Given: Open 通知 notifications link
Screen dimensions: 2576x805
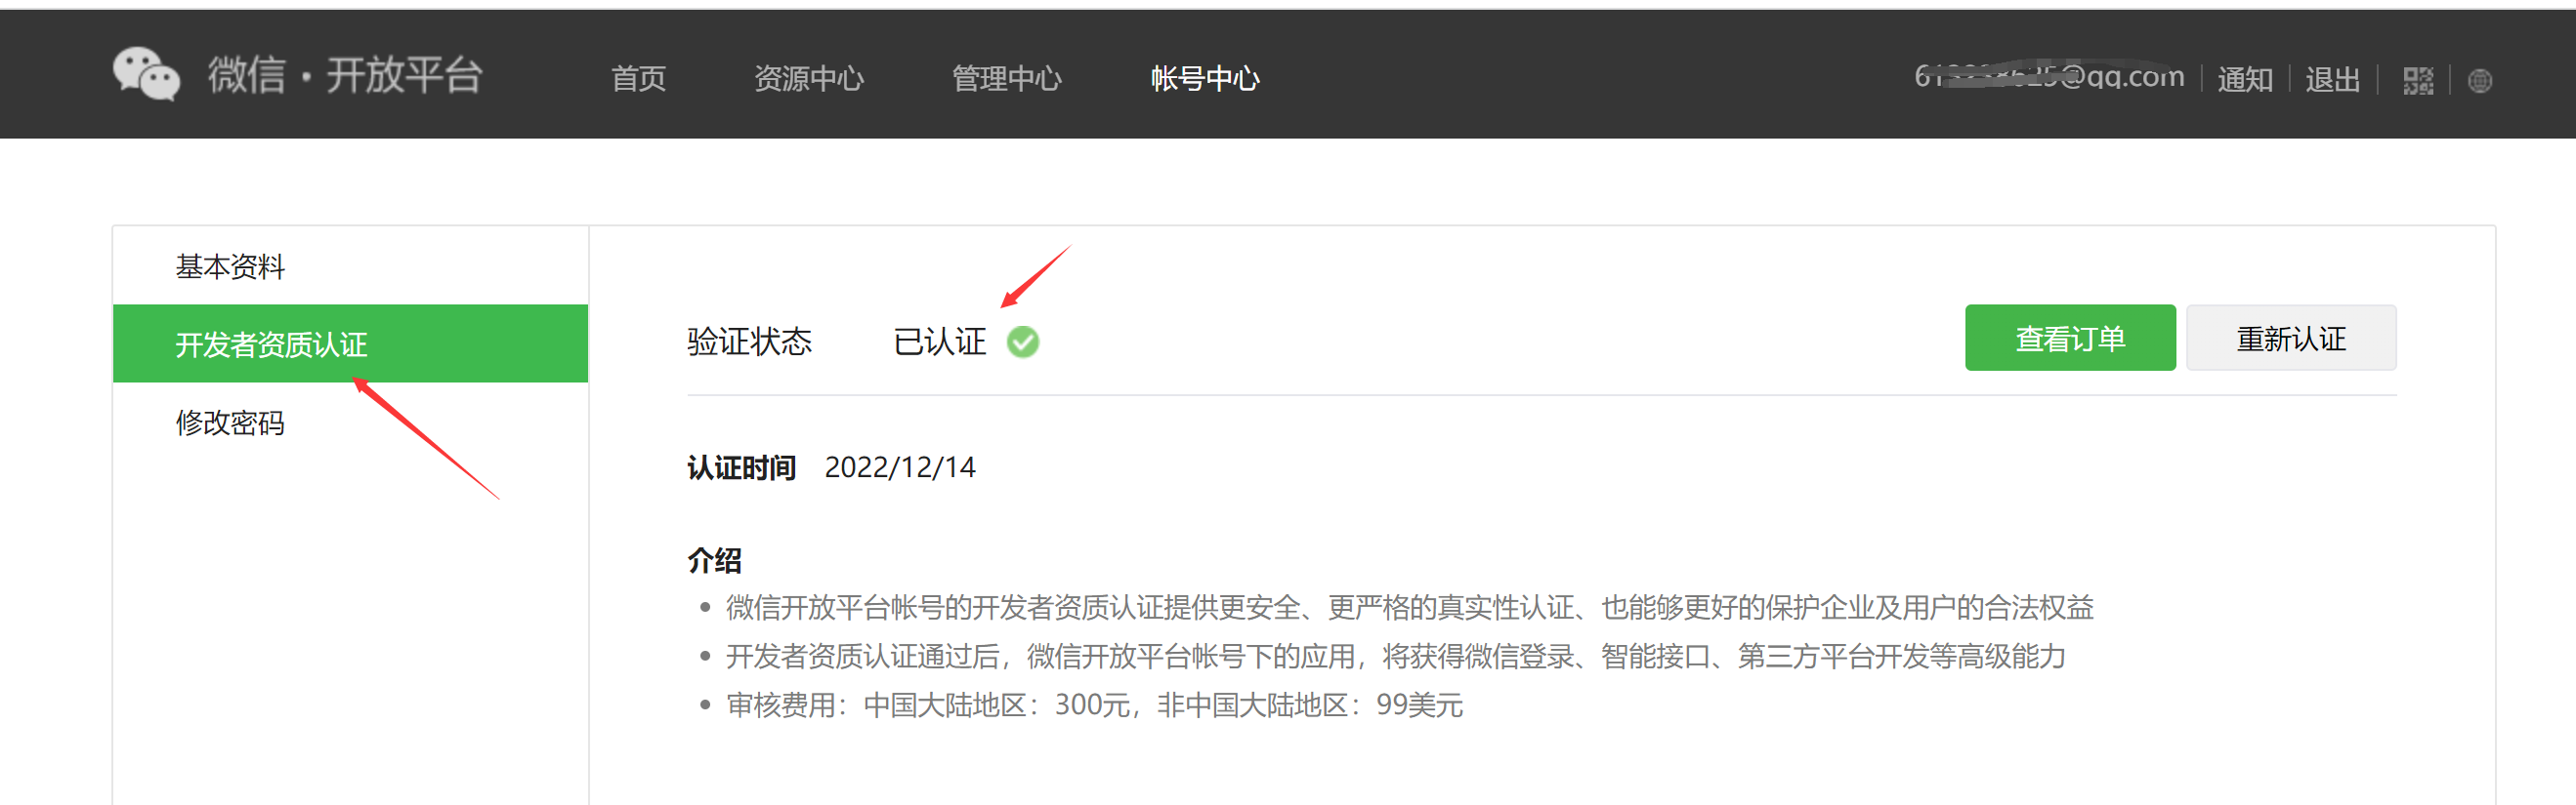Looking at the screenshot, I should (x=2245, y=79).
